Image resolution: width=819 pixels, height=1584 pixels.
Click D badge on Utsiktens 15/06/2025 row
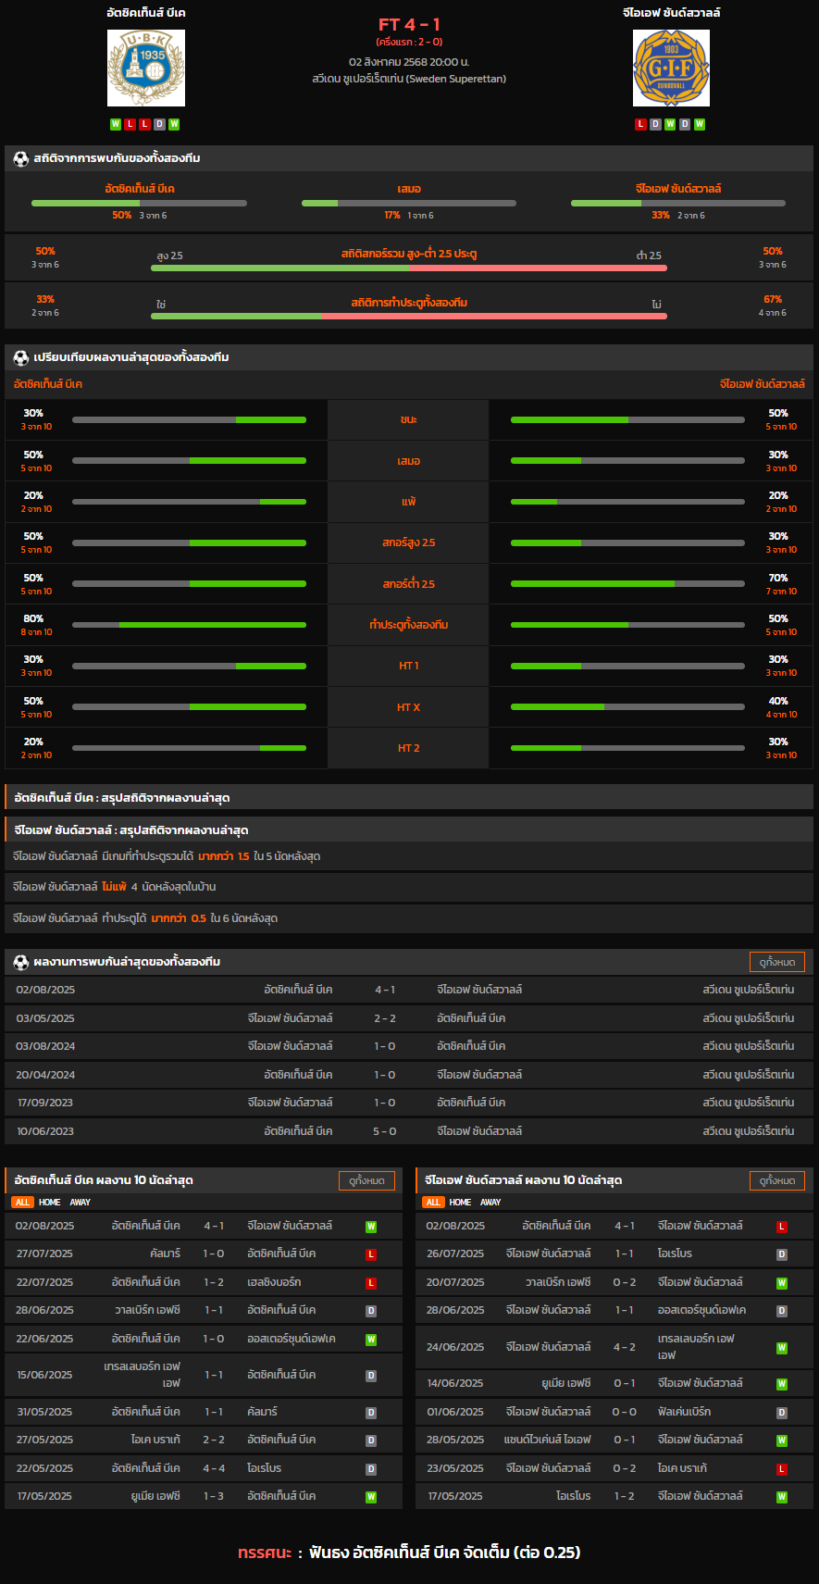pos(371,1376)
